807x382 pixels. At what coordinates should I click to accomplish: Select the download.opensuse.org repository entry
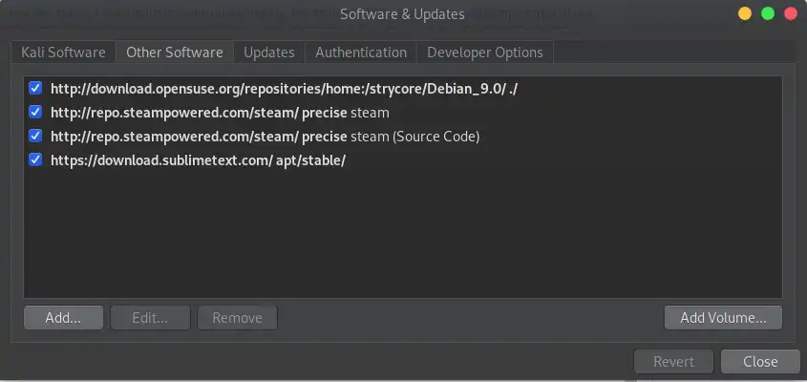[x=403, y=89]
